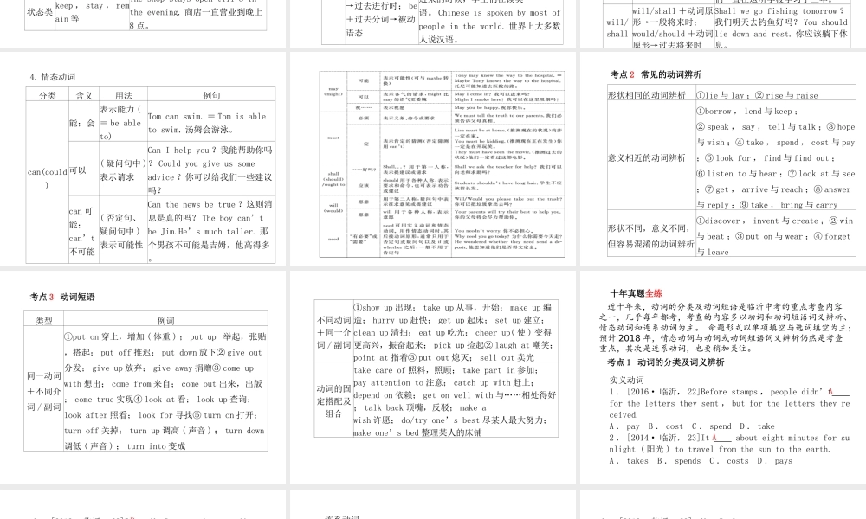Click the 状态类 cell in top-left slide
866x519 pixels.
(x=39, y=11)
